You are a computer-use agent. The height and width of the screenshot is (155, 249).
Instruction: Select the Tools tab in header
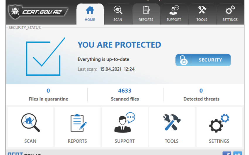202,14
